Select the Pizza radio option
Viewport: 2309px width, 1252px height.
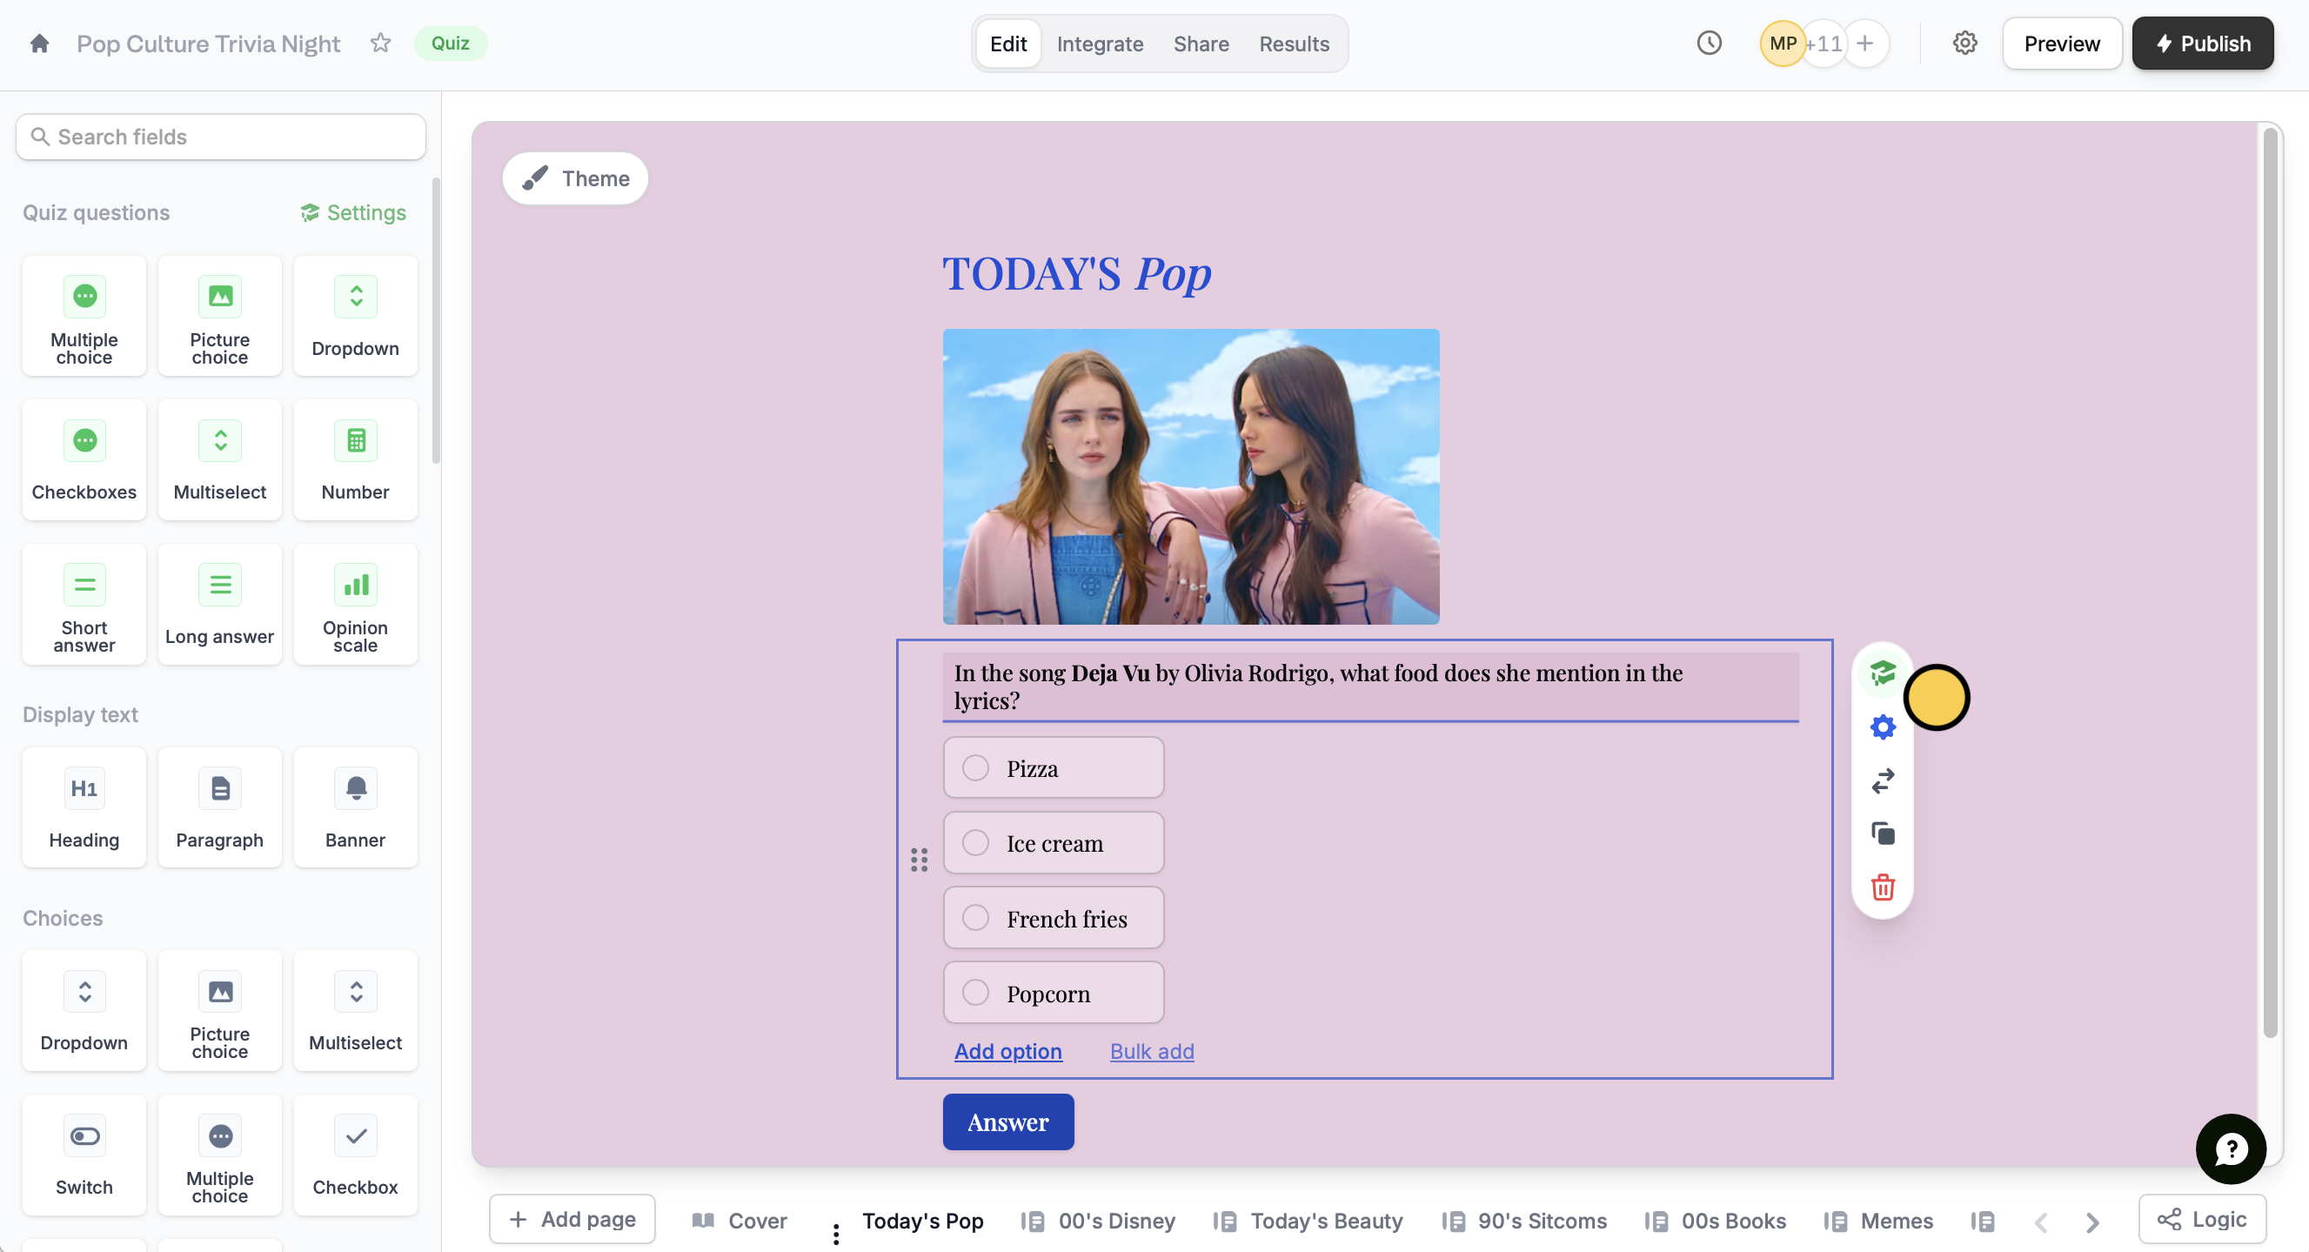coord(975,768)
